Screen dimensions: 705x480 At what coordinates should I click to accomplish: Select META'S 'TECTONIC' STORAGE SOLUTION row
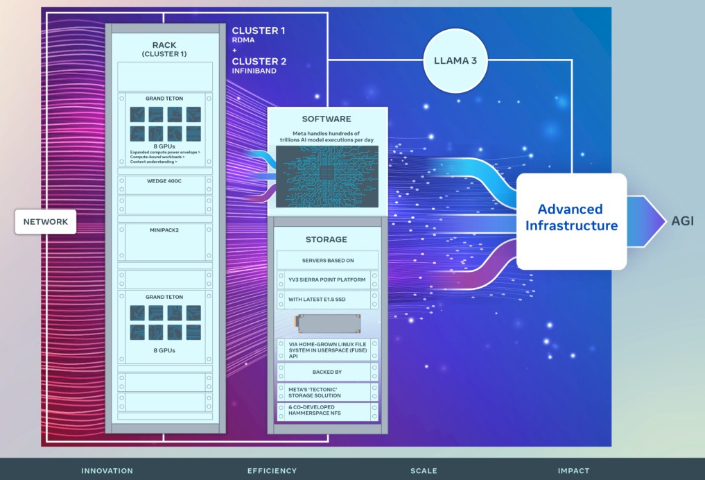pos(327,393)
